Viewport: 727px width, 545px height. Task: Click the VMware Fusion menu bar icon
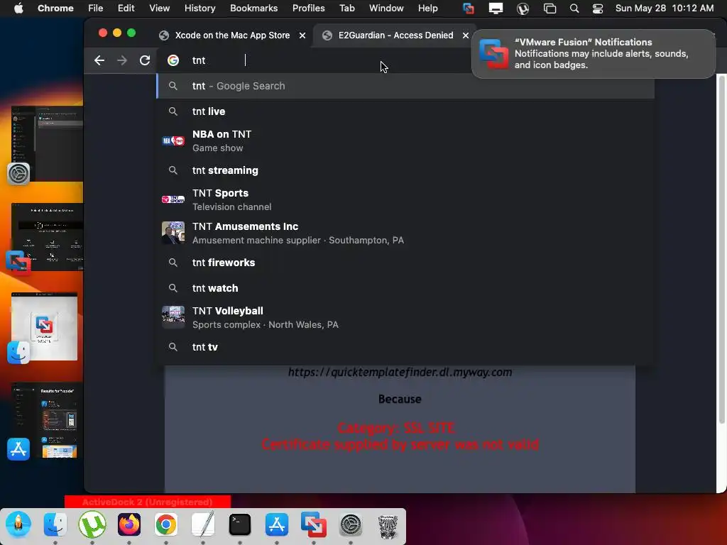point(469,9)
